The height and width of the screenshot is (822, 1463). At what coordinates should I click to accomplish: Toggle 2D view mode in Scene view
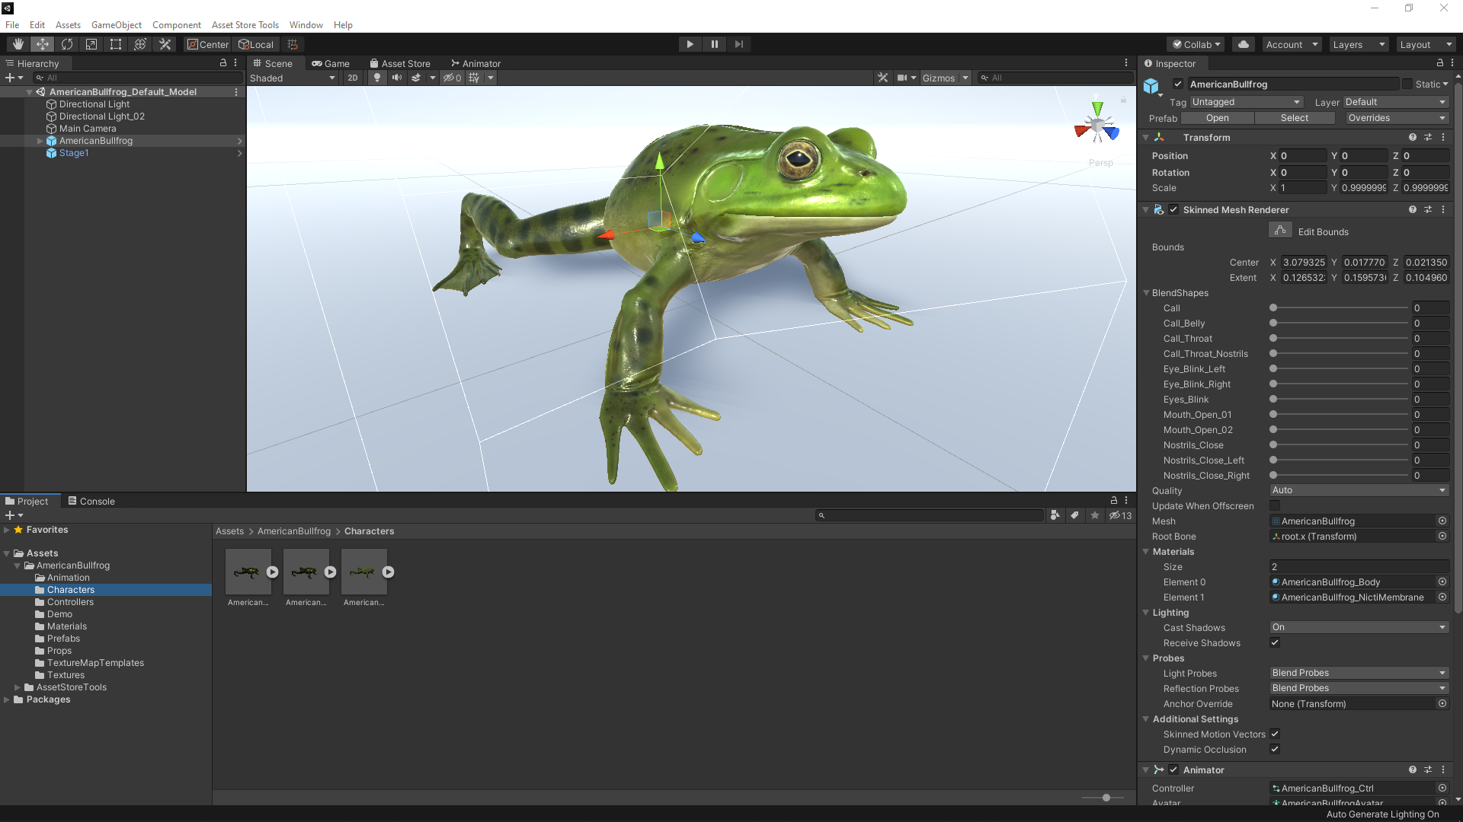353,78
